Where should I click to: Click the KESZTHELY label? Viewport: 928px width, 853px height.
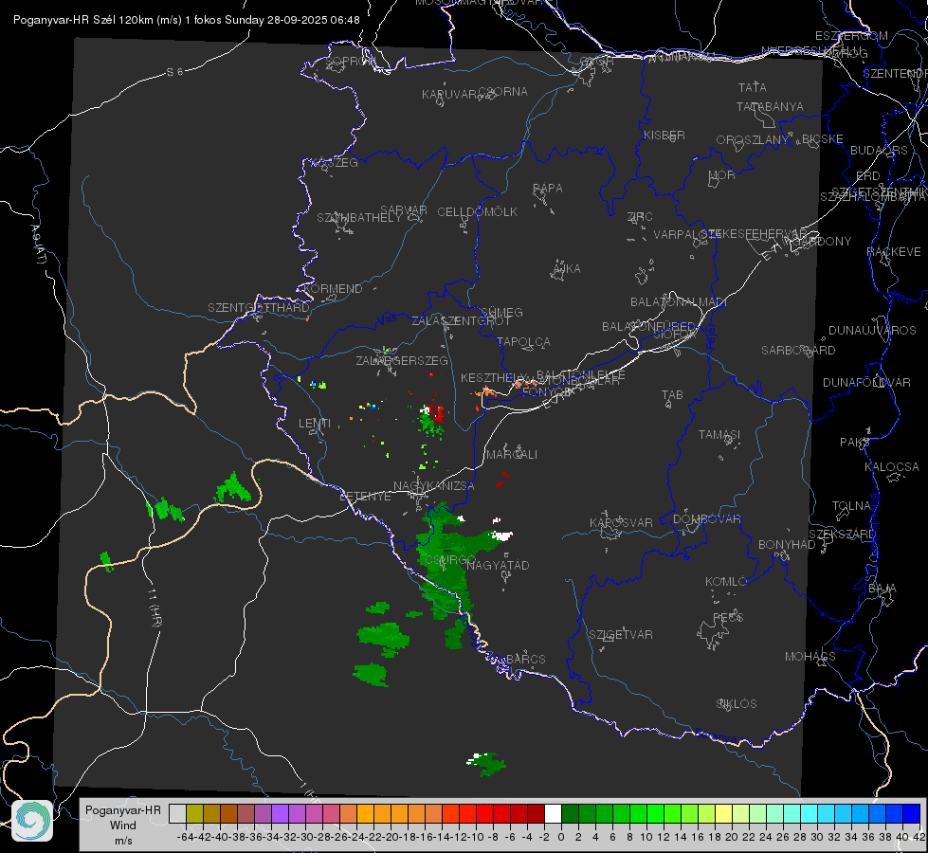tap(491, 377)
